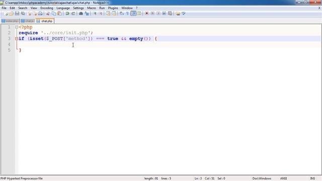The width and height of the screenshot is (322, 181).
Task: Close all documents via toolbar icon
Action: point(35,14)
